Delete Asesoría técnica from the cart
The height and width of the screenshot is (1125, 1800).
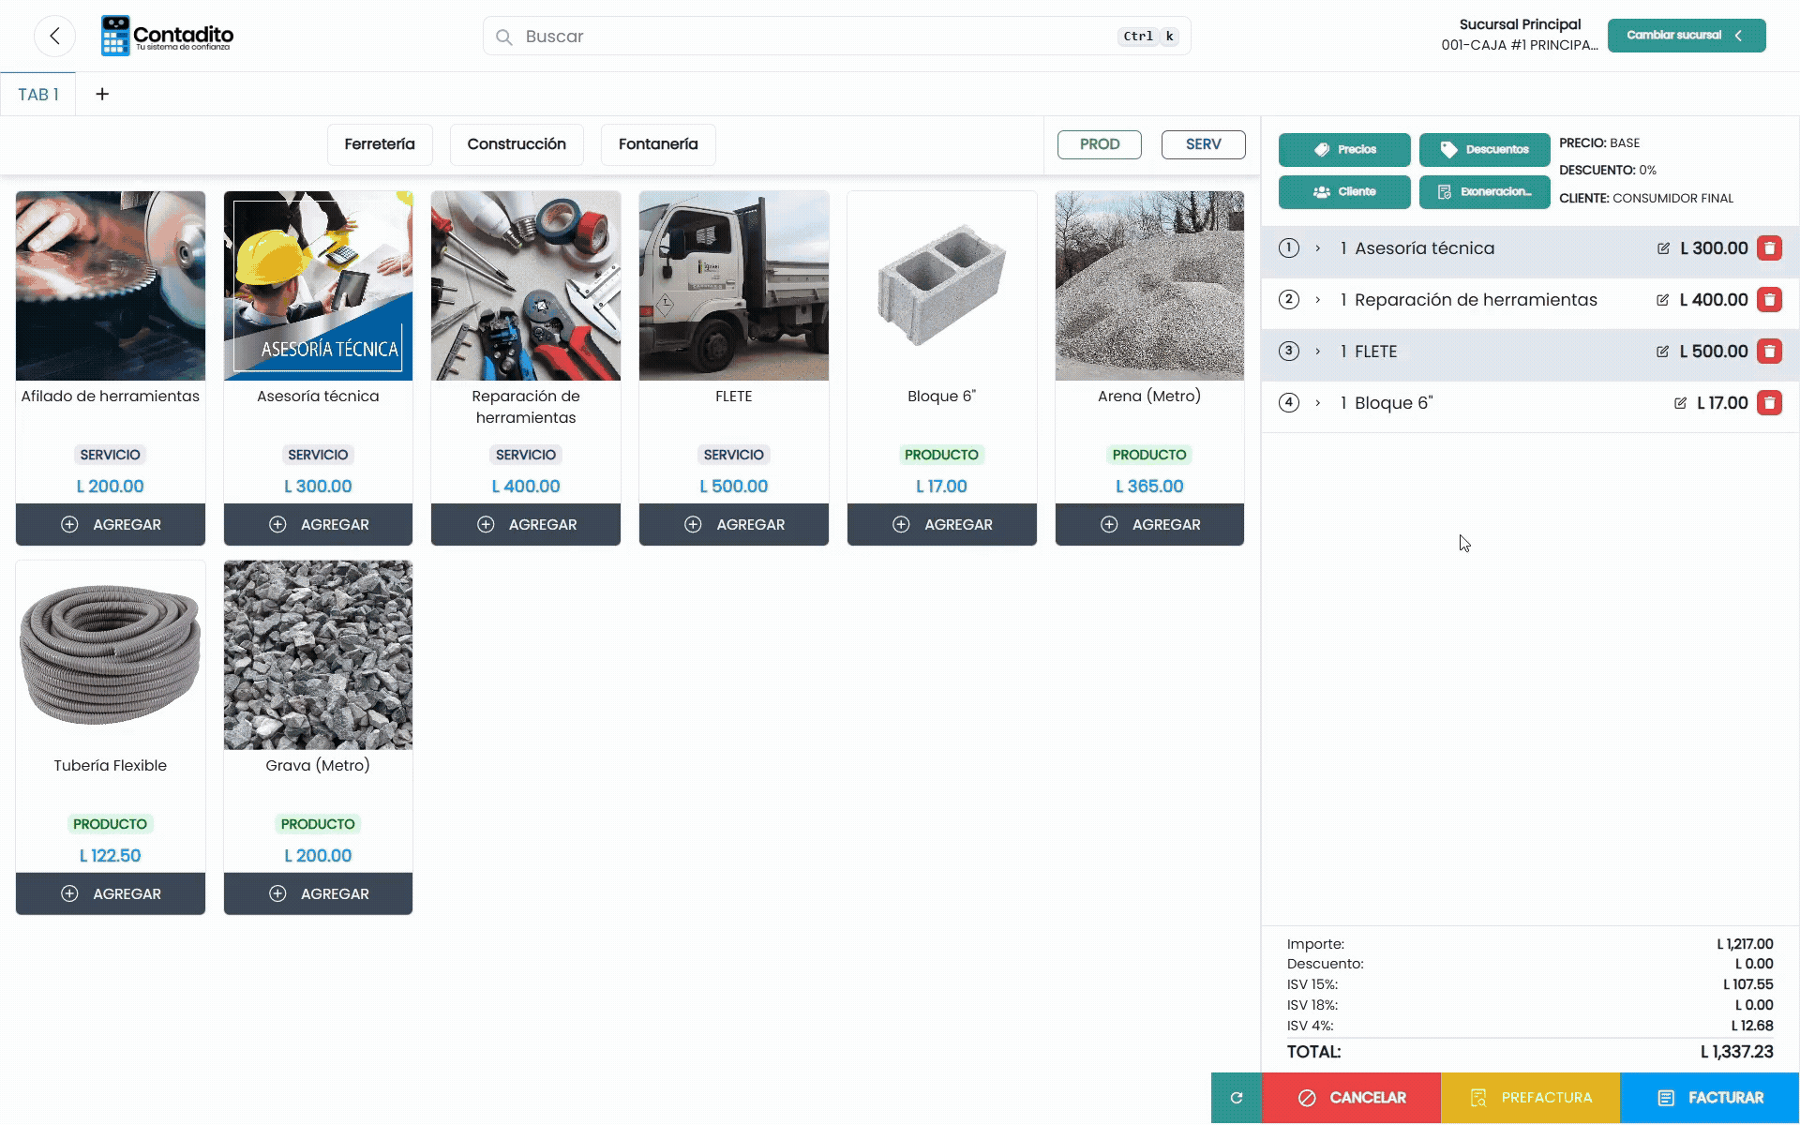[x=1769, y=248]
